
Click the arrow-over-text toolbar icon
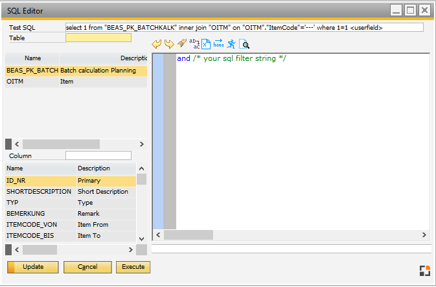pos(218,44)
